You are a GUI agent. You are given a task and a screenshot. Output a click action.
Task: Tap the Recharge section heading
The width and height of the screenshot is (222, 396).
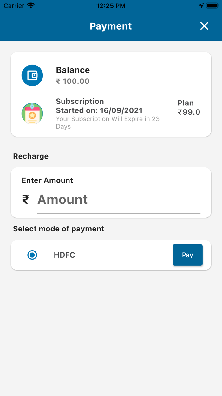pyautogui.click(x=31, y=156)
